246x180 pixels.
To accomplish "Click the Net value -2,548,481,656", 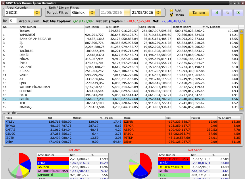I will point(174,21).
